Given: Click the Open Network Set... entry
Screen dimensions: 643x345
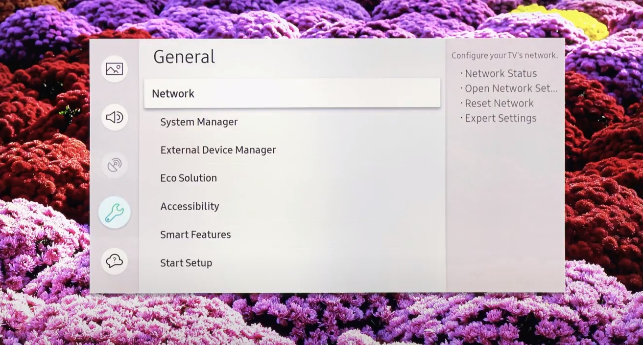Looking at the screenshot, I should pos(511,88).
